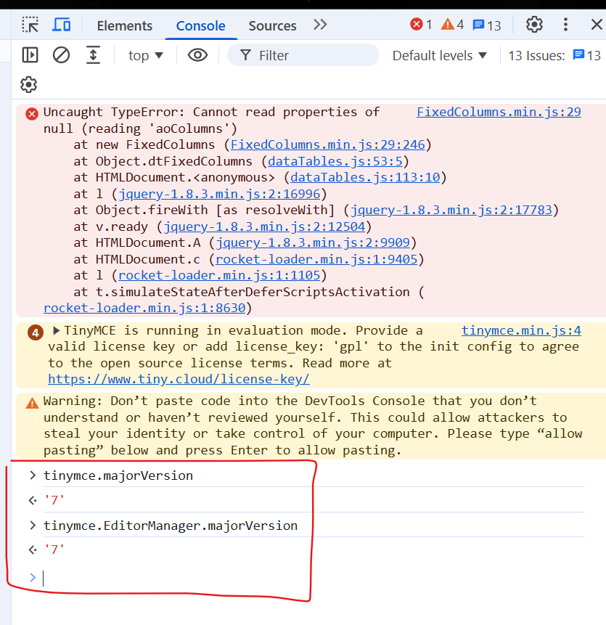Open the Elements tab
This screenshot has height=625, width=606.
coord(124,26)
